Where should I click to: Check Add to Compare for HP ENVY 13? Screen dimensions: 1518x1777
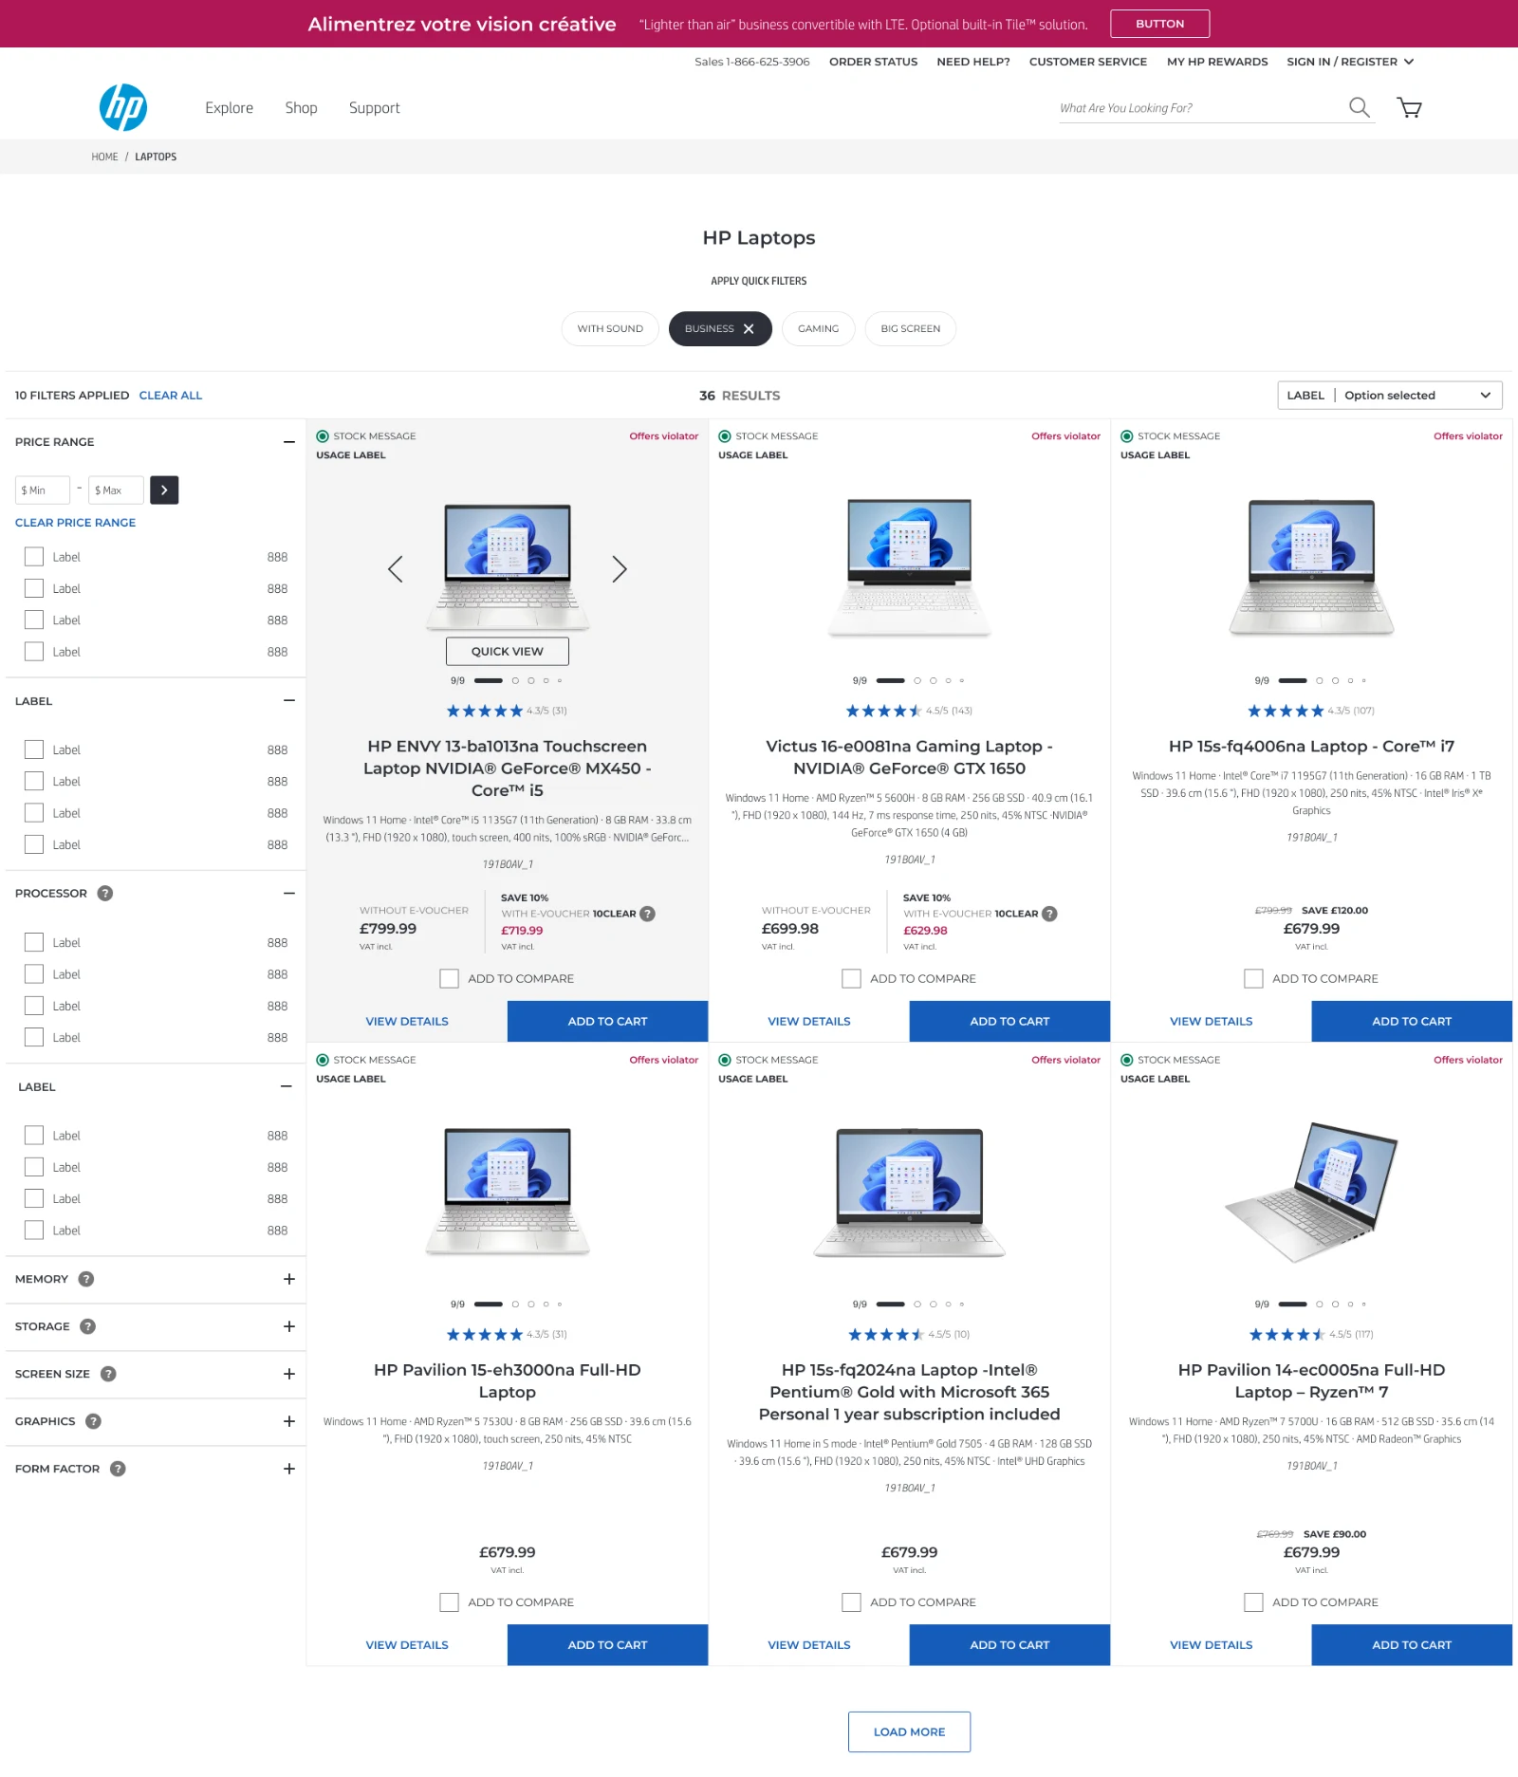450,978
